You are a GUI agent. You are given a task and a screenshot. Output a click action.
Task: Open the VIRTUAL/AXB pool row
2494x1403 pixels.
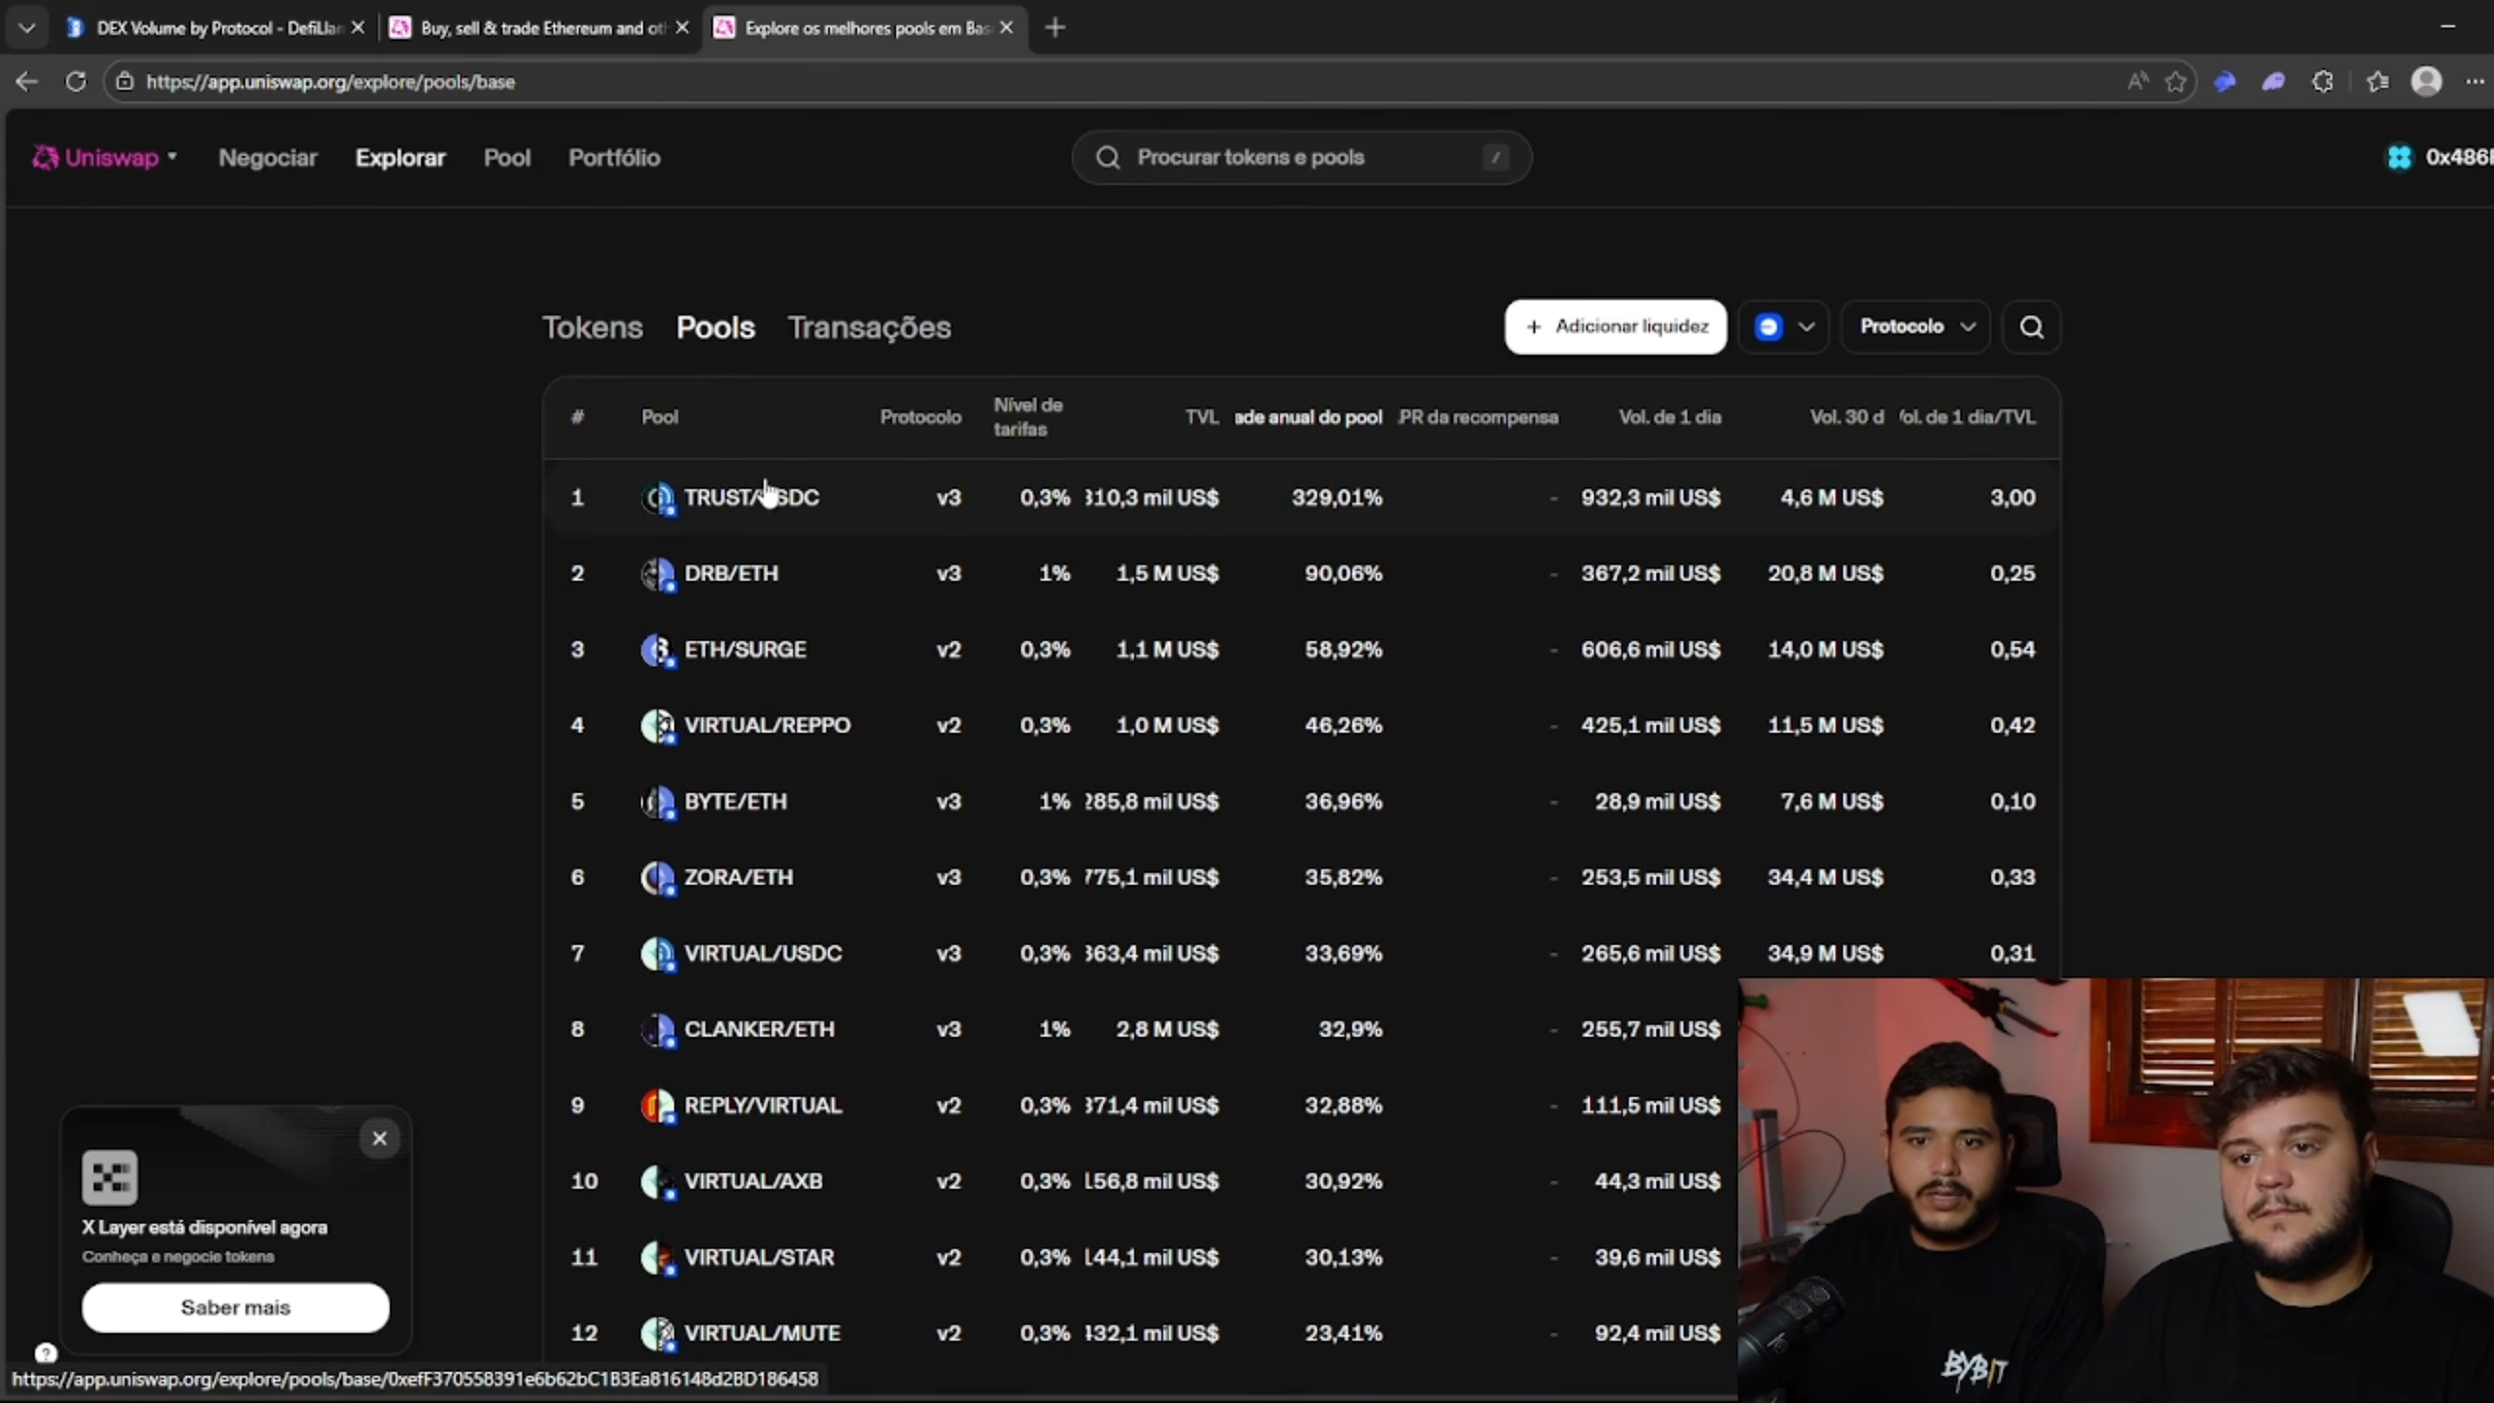[x=1140, y=1181]
